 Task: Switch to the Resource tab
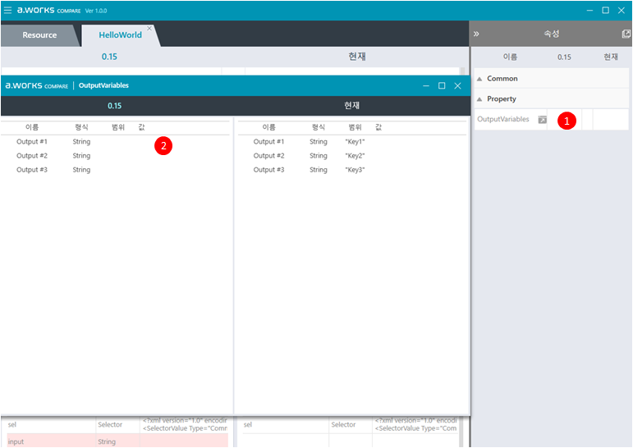(x=39, y=35)
